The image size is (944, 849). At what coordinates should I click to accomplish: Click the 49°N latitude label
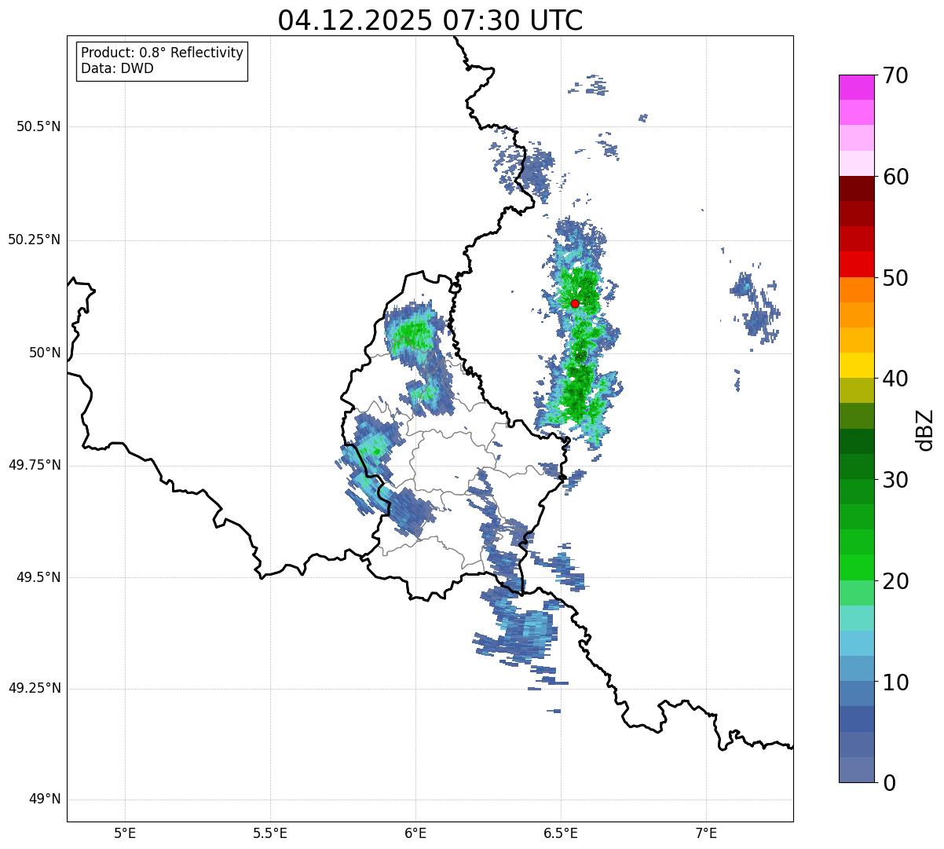point(44,800)
